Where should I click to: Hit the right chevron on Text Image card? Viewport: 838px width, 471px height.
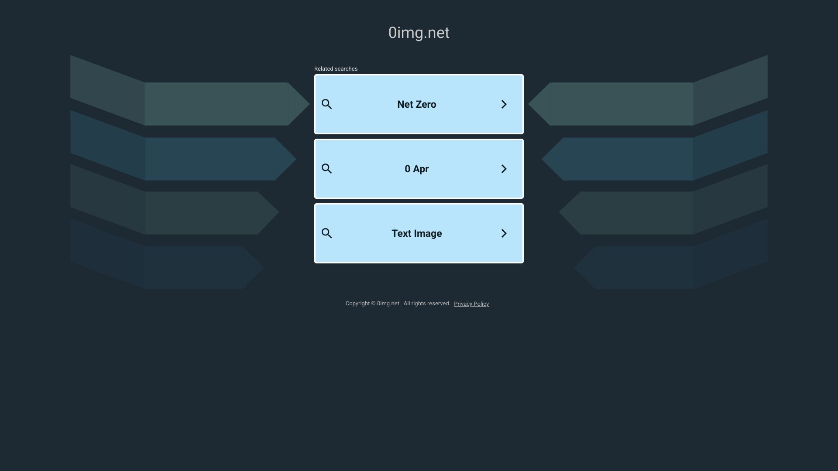(x=504, y=233)
